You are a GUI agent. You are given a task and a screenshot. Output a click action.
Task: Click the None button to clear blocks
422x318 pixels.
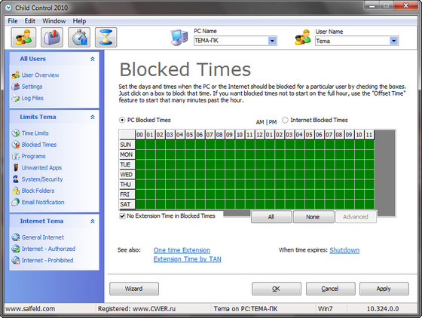click(313, 217)
